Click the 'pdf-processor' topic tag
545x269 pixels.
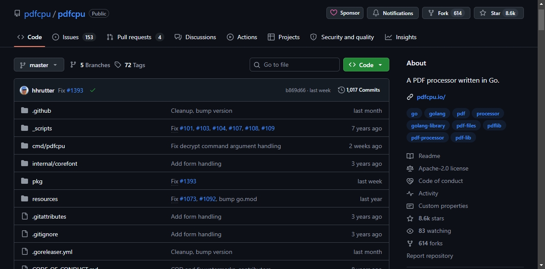428,138
